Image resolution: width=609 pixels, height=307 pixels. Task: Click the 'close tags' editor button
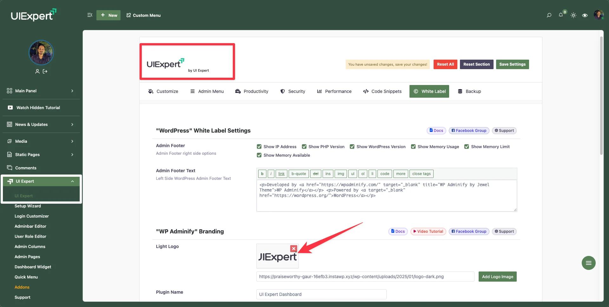(x=421, y=174)
